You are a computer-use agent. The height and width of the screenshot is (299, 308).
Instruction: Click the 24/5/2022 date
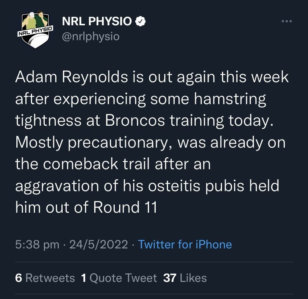98,245
